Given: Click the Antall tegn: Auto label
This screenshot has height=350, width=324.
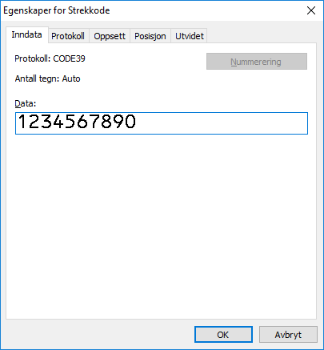Looking at the screenshot, I should tap(47, 78).
